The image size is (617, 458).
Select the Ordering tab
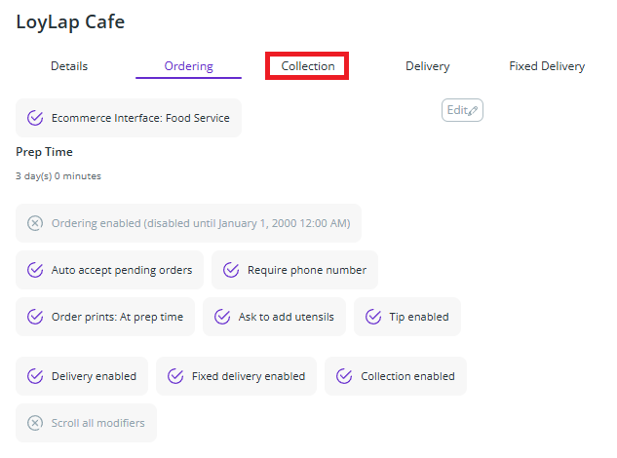(x=188, y=66)
